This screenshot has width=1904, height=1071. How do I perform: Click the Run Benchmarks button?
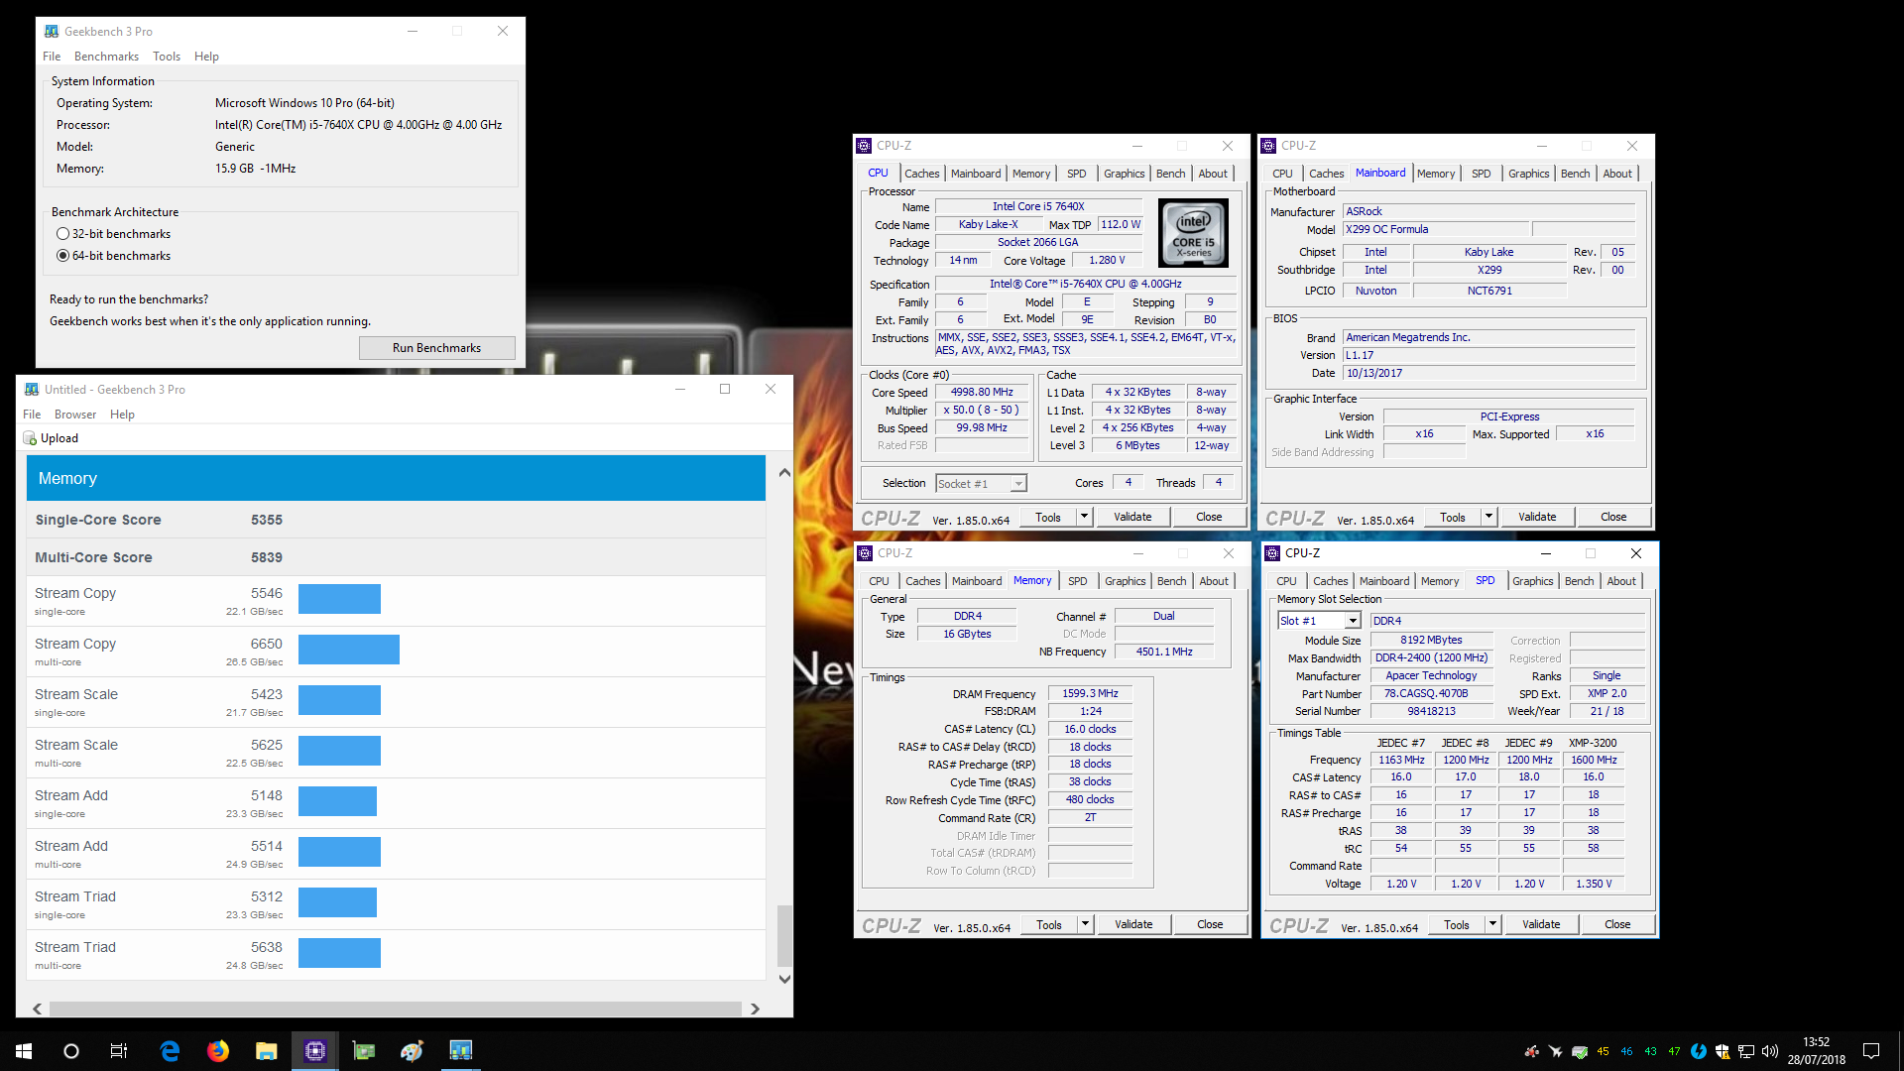pyautogui.click(x=436, y=348)
